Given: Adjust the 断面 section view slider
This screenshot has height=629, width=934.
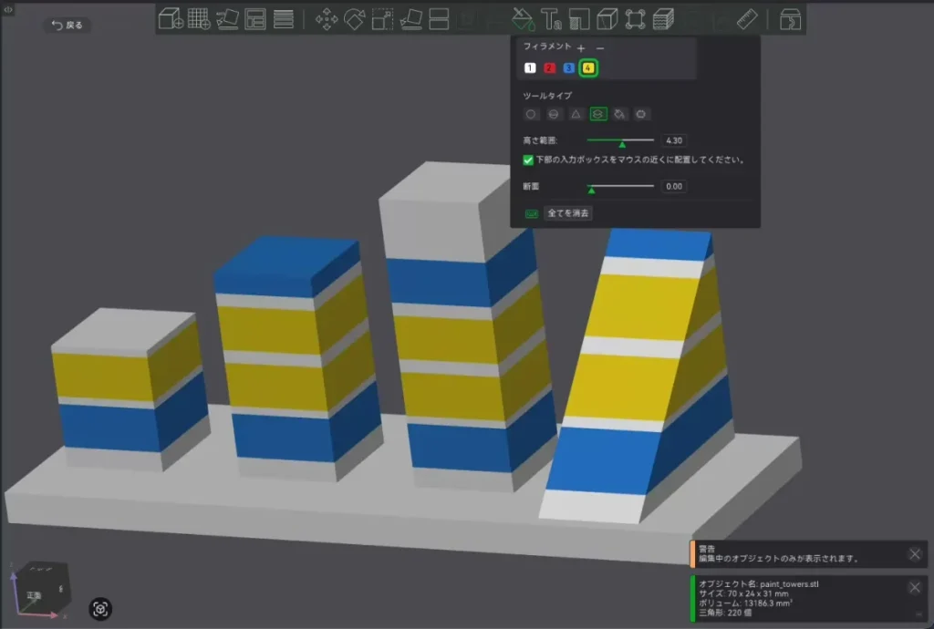Looking at the screenshot, I should 620,187.
